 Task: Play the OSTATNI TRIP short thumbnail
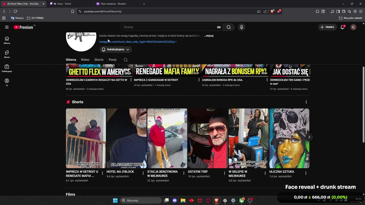point(208,138)
